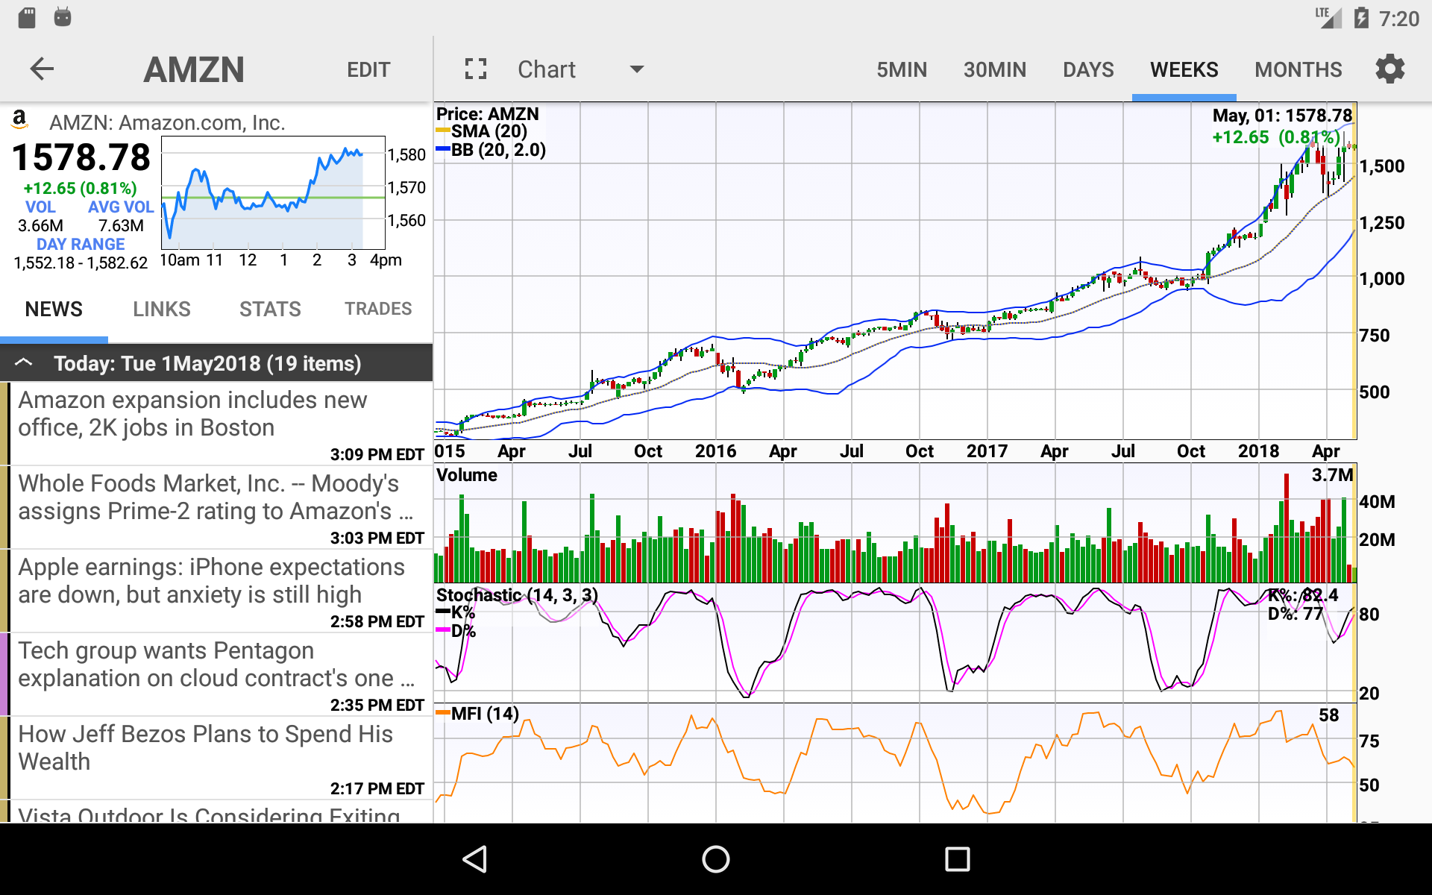Tap the EDIT button
1432x895 pixels.
(x=368, y=70)
